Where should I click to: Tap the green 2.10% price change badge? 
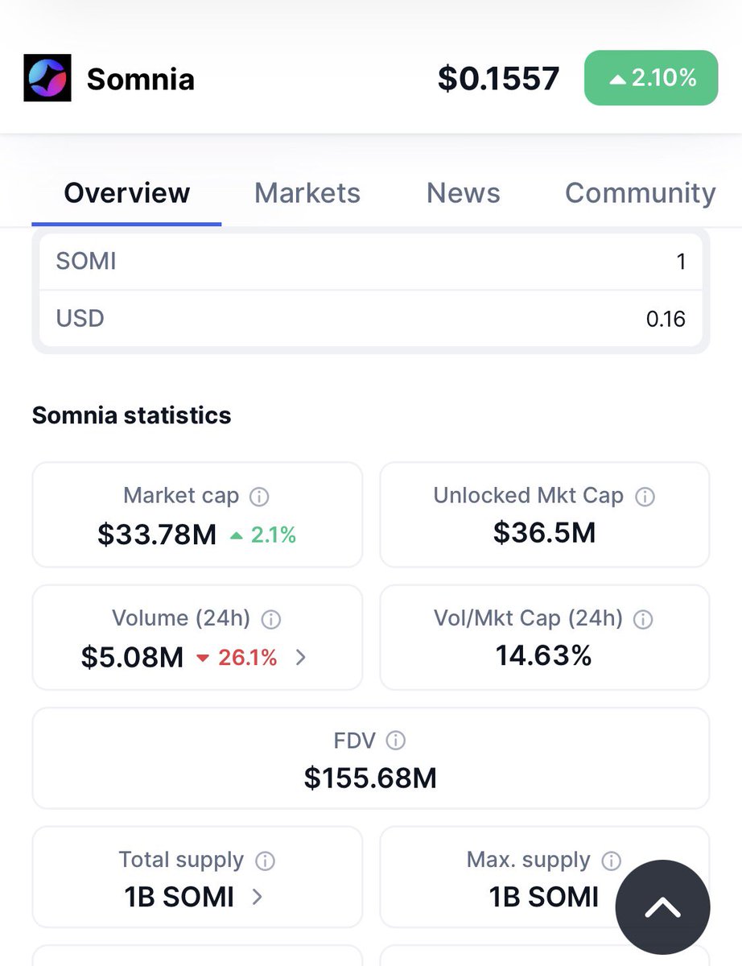[651, 77]
